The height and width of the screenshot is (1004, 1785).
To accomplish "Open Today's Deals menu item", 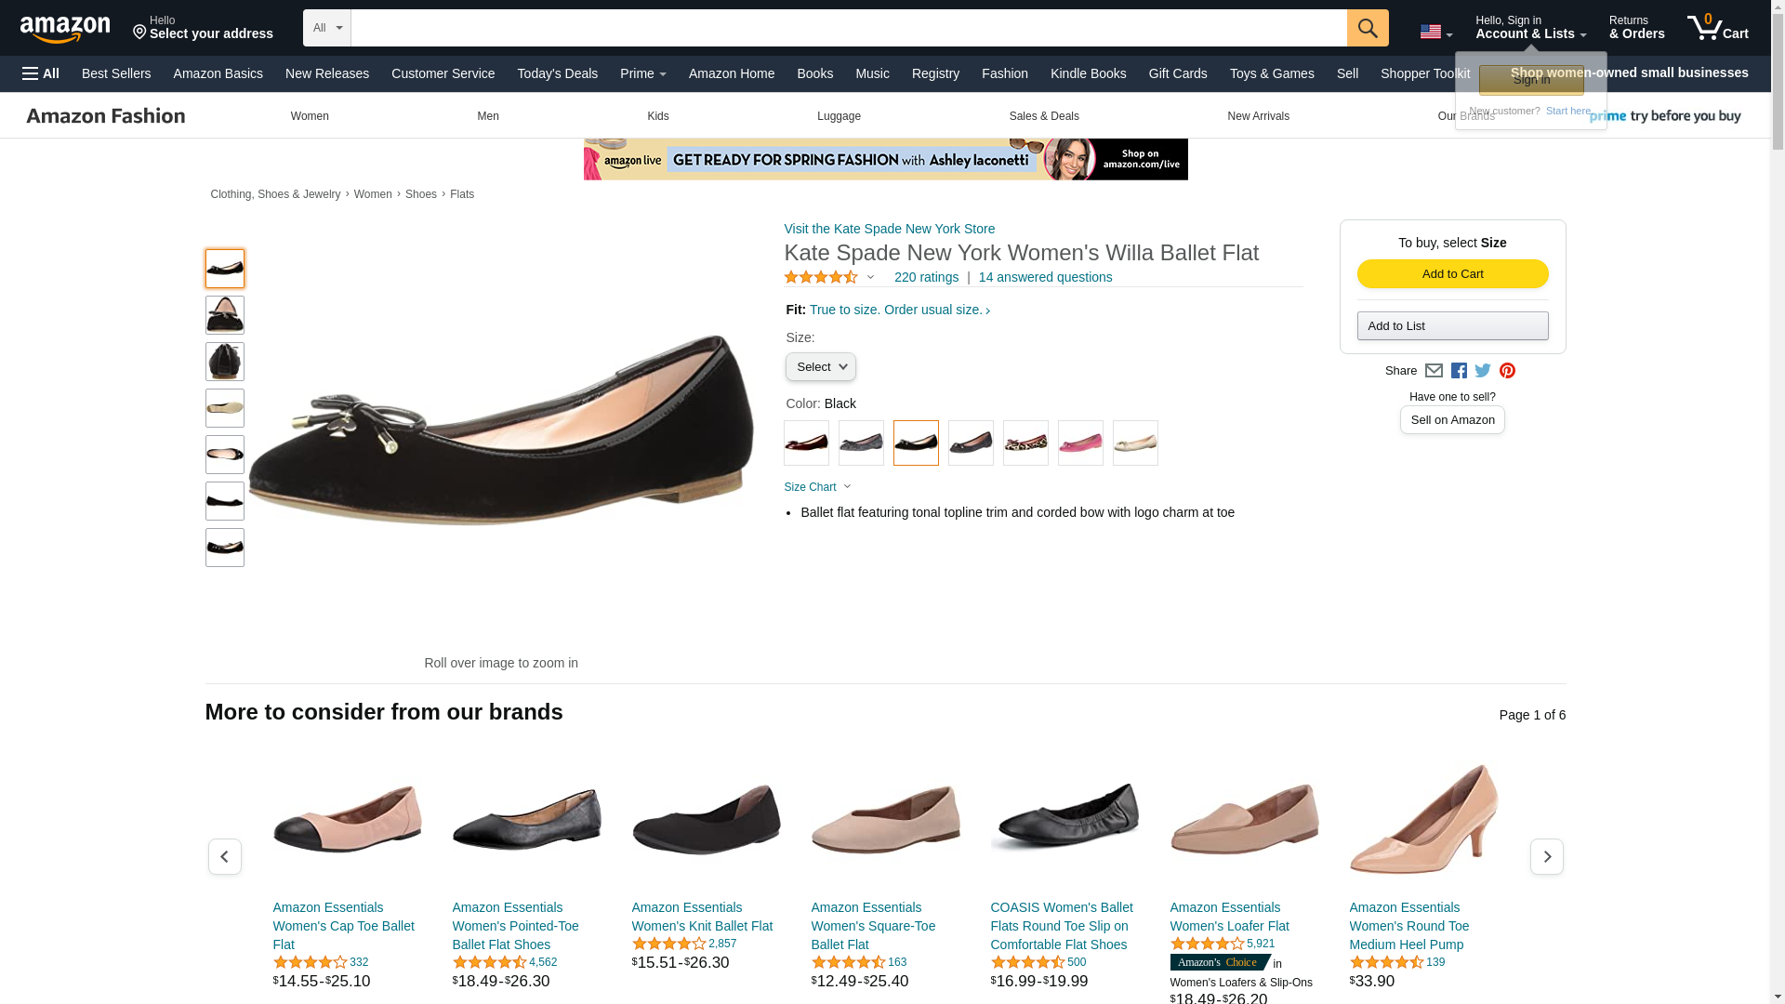I will 557,73.
